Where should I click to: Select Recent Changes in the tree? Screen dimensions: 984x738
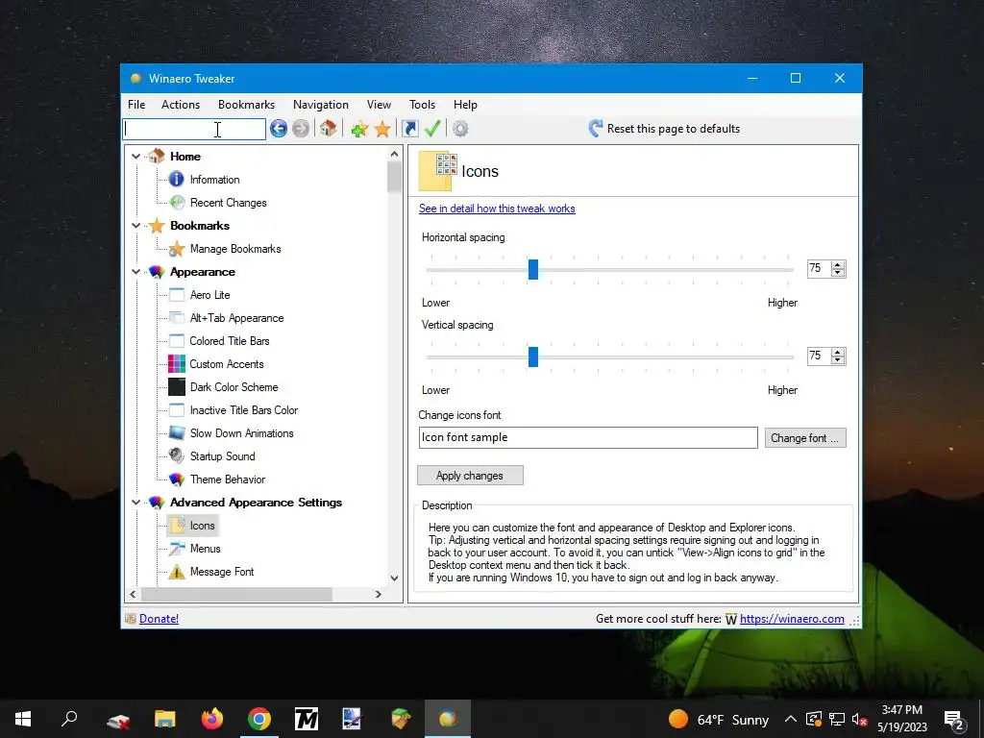click(229, 203)
